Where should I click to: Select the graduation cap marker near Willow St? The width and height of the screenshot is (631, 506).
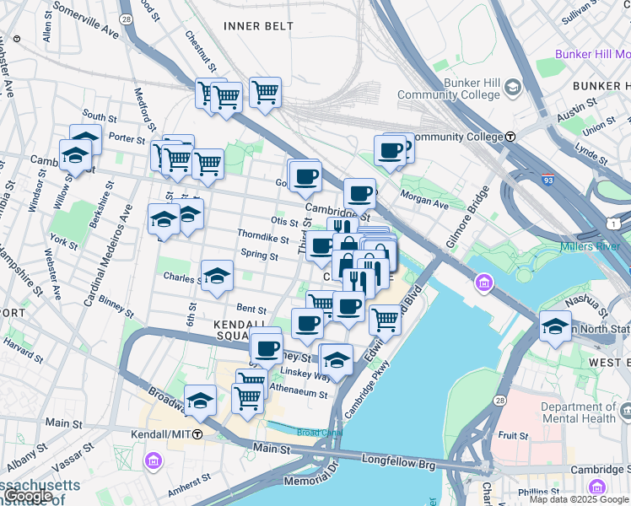tap(75, 159)
